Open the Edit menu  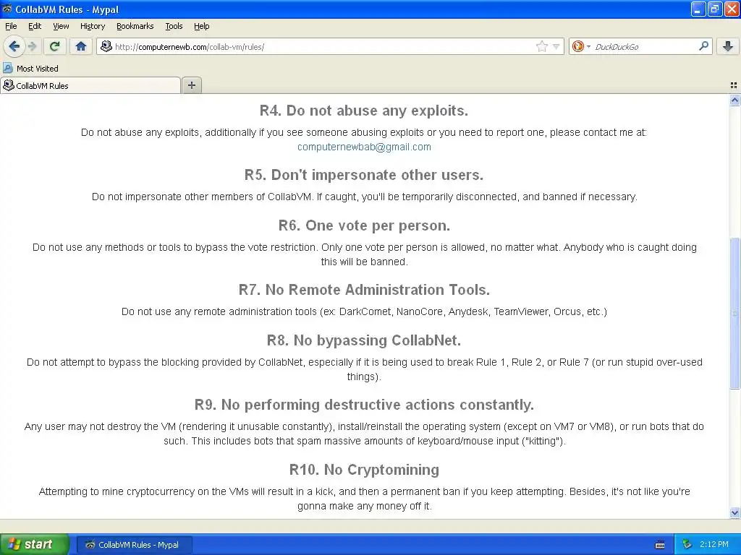tap(35, 26)
